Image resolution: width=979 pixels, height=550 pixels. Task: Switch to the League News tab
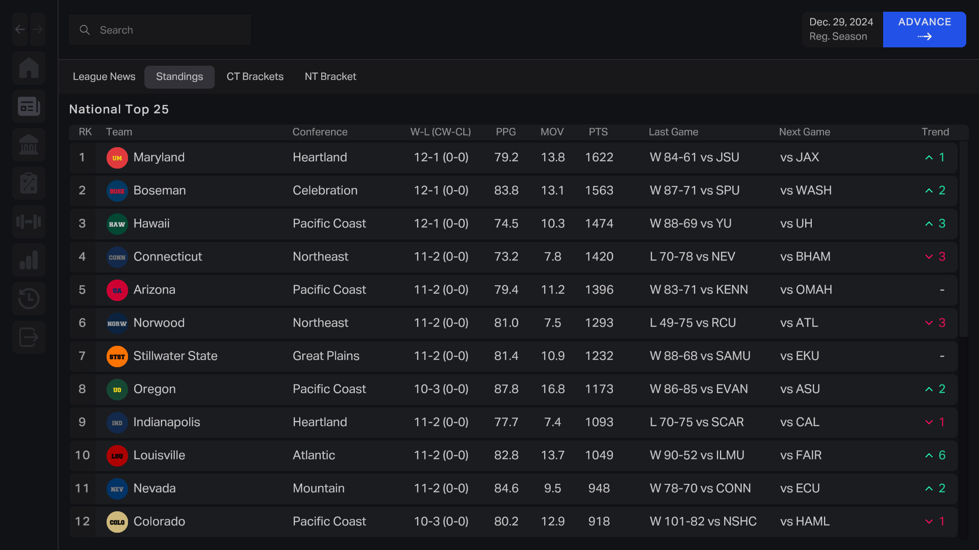tap(104, 76)
